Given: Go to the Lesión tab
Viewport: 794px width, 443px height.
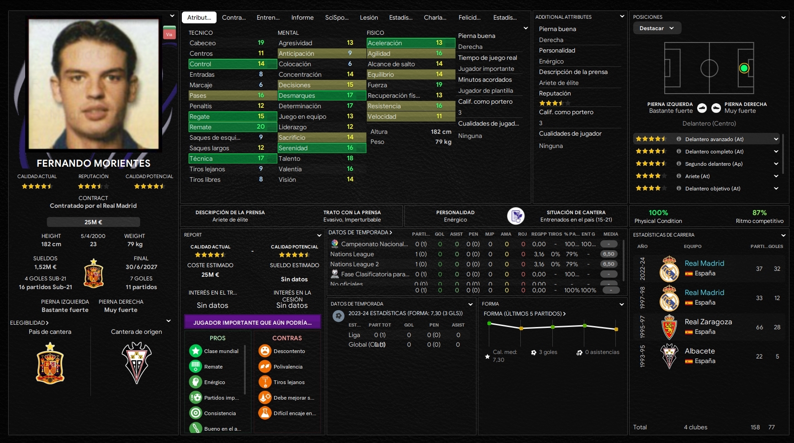Looking at the screenshot, I should point(369,17).
